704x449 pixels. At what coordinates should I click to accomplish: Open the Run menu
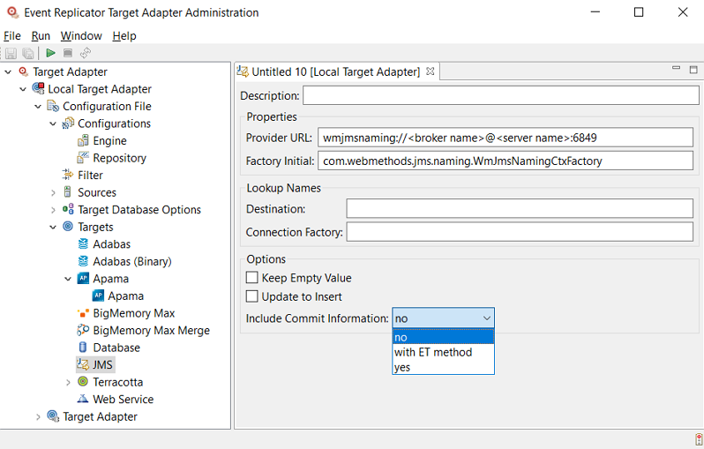click(41, 36)
